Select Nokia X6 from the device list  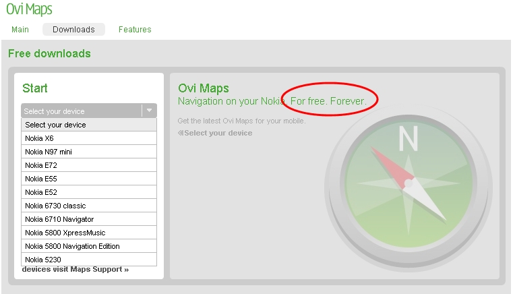(x=89, y=138)
